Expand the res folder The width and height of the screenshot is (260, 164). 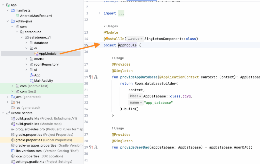8,102
